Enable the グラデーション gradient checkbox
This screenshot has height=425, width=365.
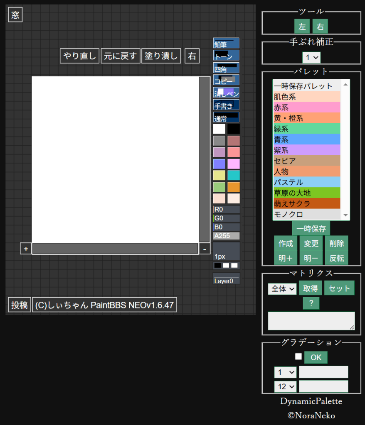pos(298,357)
